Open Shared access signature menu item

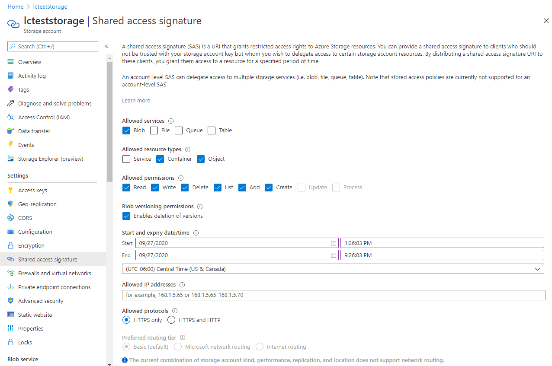(x=53, y=259)
